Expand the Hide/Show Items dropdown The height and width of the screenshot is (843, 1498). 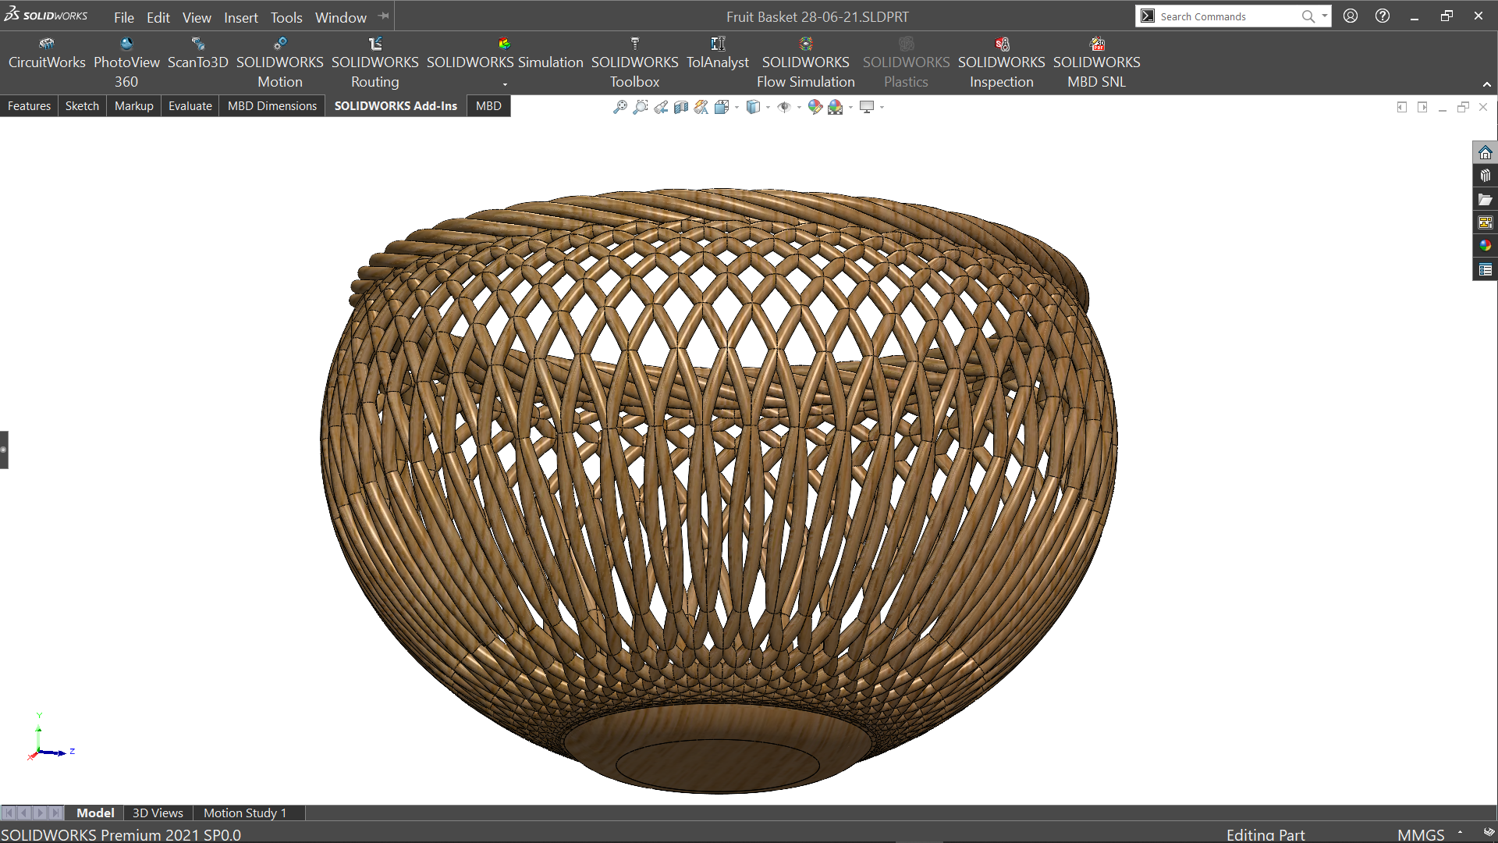[x=799, y=108]
